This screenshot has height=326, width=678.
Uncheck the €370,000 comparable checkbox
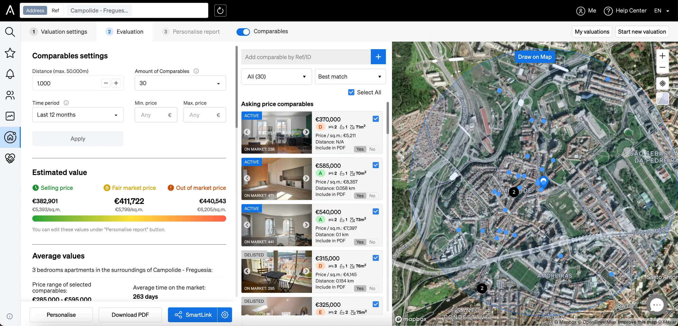(x=376, y=119)
